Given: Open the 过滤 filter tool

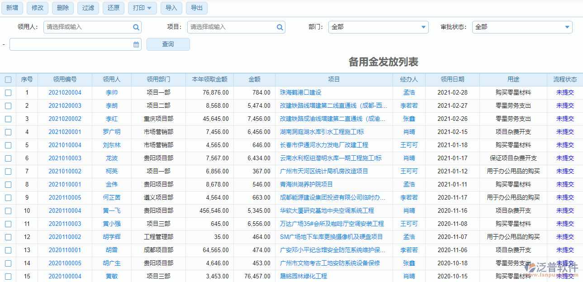Looking at the screenshot, I should 88,8.
